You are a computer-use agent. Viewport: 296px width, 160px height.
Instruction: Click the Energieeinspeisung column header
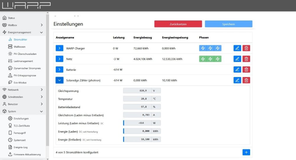(175, 37)
